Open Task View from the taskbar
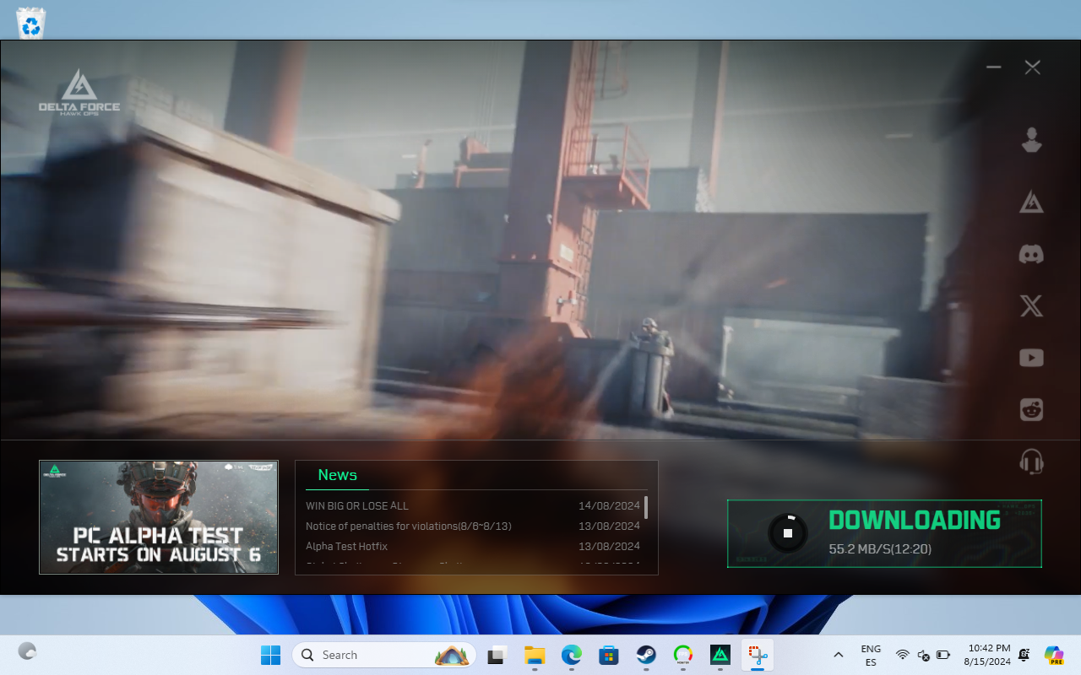 tap(497, 655)
